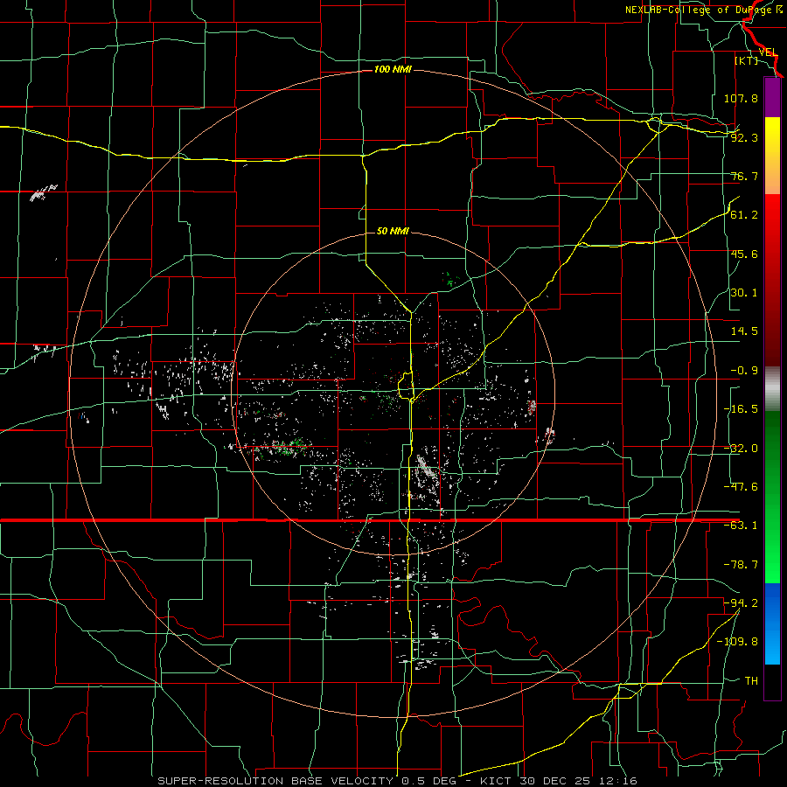The image size is (787, 787).
Task: Click the 107.8 velocity scale value
Action: pos(741,98)
